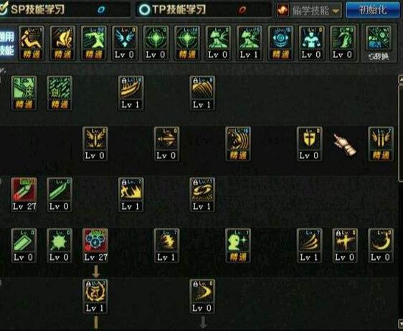
Task: Select the blue winged skill in top row
Action: pyautogui.click(x=125, y=43)
